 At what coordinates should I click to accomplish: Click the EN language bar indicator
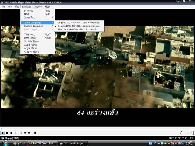point(151,143)
